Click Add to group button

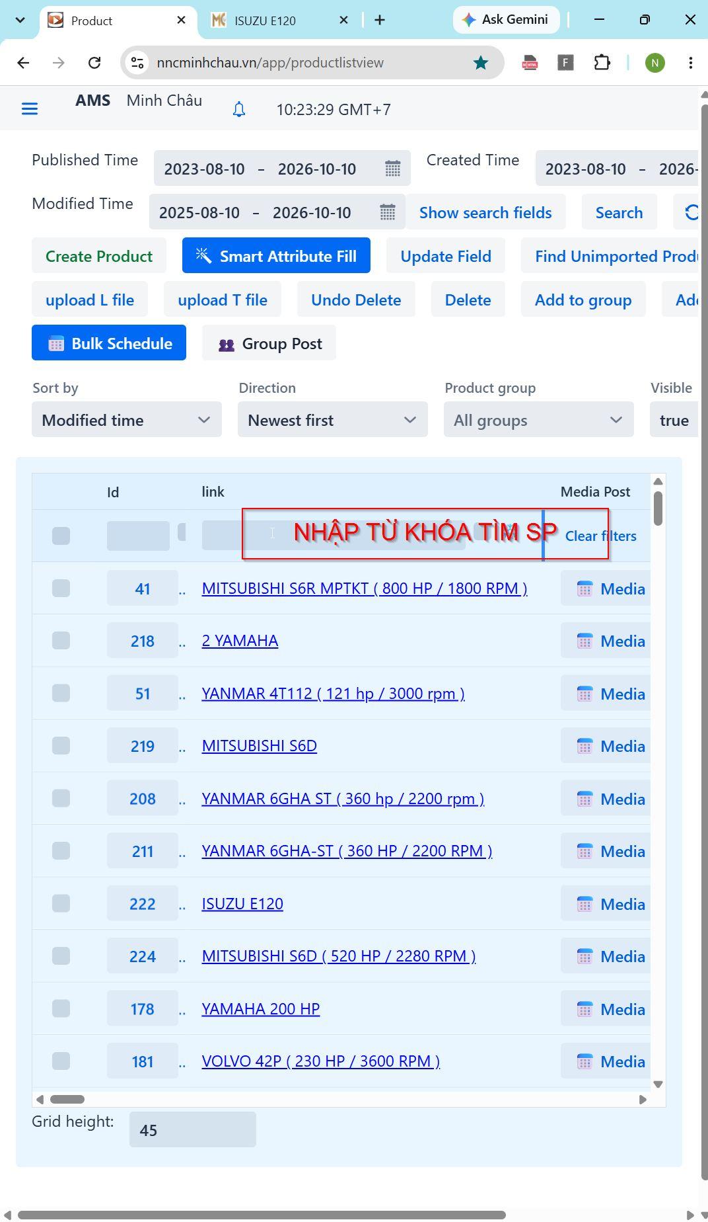coord(583,300)
